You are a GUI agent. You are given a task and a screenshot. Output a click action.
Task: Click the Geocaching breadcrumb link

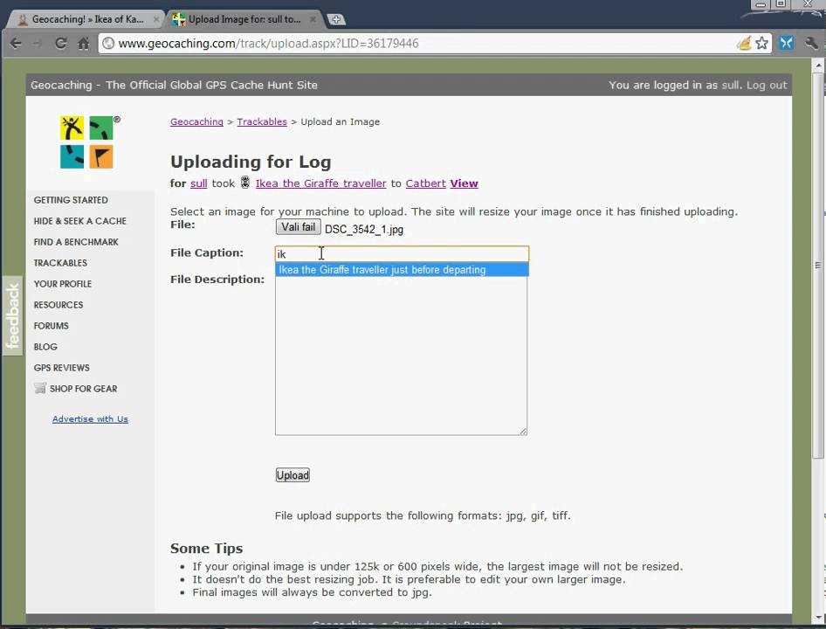pyautogui.click(x=196, y=121)
